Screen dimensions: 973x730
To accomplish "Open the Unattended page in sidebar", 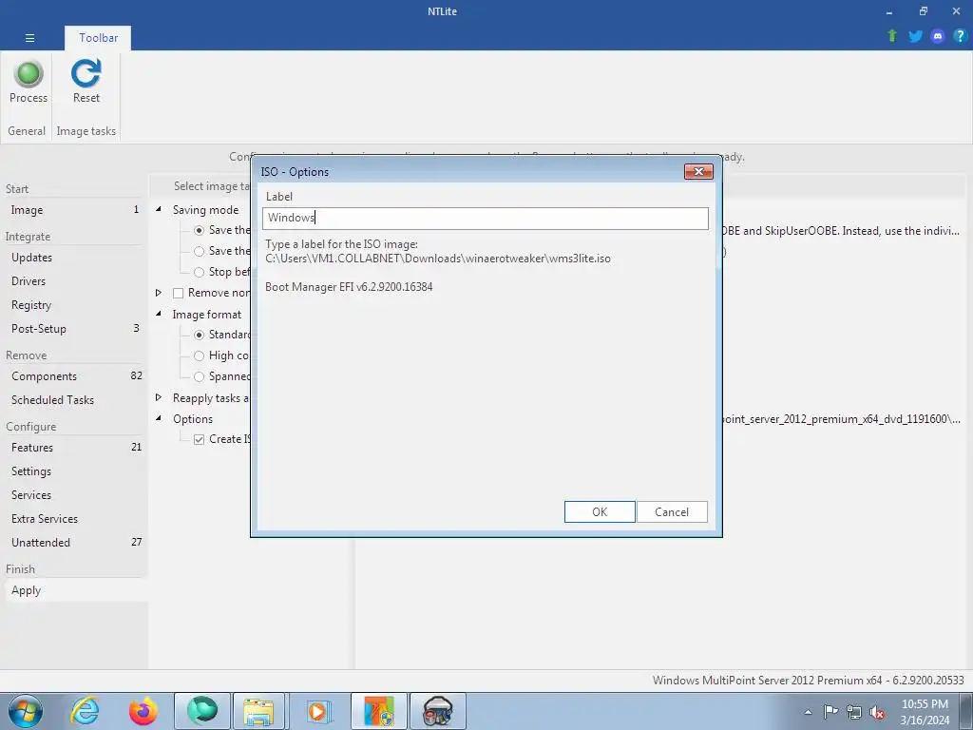I will [74, 543].
